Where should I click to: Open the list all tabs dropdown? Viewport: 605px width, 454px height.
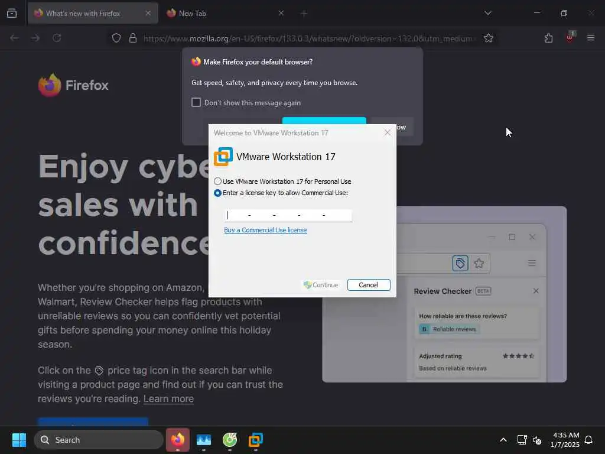(488, 13)
